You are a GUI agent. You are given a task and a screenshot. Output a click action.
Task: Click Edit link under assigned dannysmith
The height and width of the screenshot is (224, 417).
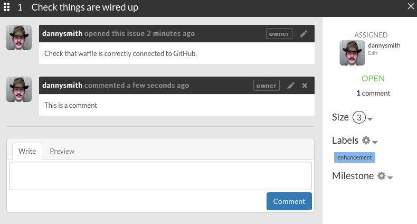point(372,53)
